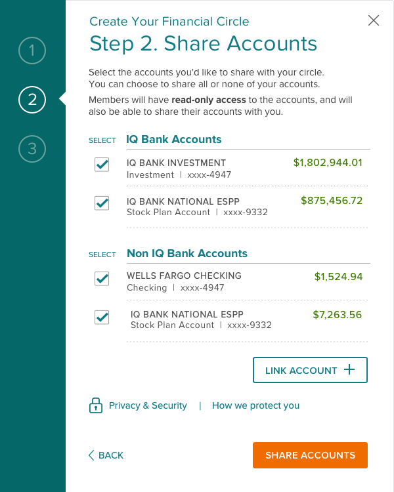394x492 pixels.
Task: Click the padlock Privacy icon
Action: tap(96, 405)
